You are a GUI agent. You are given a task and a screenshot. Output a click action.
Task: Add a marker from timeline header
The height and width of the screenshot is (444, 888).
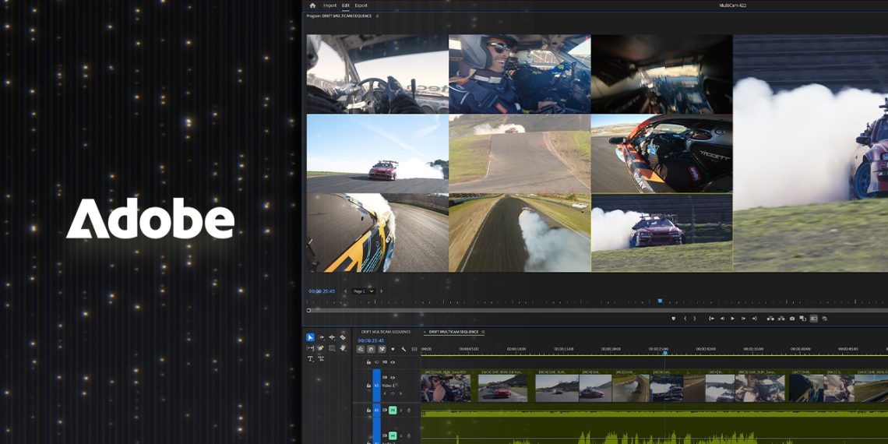click(393, 350)
